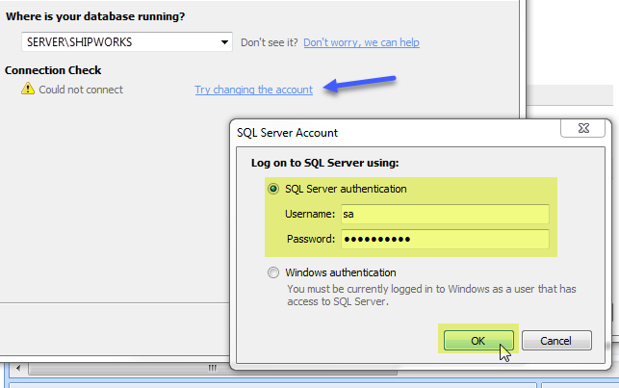The width and height of the screenshot is (619, 388).
Task: Click the yellow warning icon beside Could not connect
Action: (x=28, y=89)
